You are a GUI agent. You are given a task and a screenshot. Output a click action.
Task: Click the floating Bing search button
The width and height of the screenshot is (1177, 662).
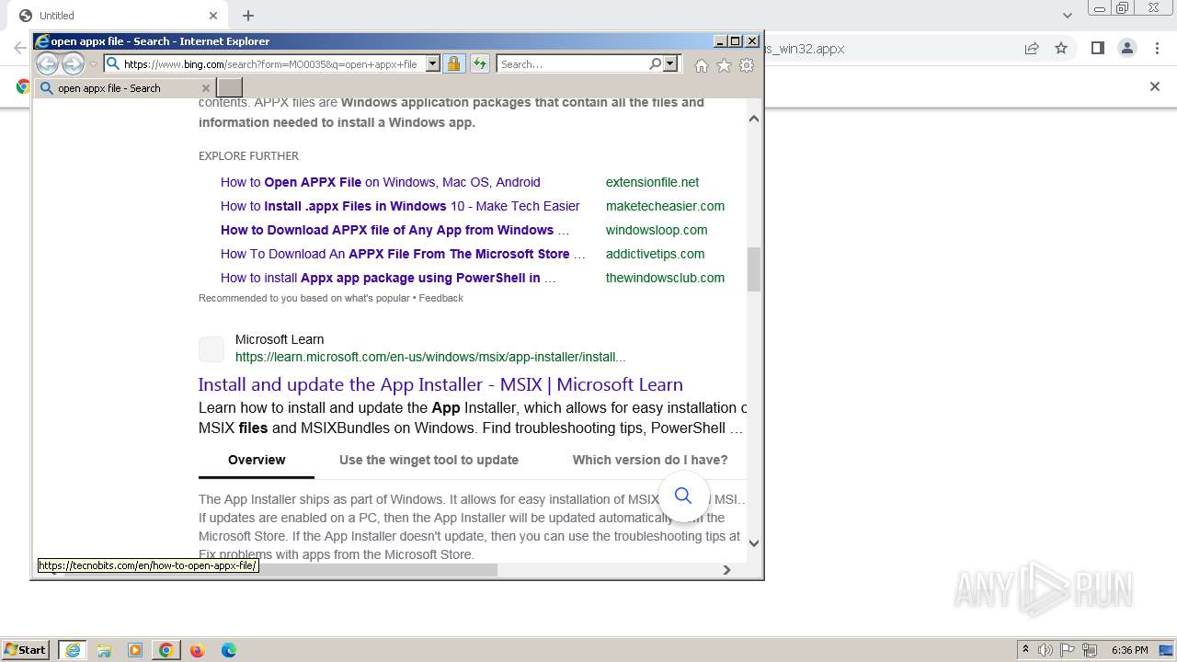(x=683, y=496)
